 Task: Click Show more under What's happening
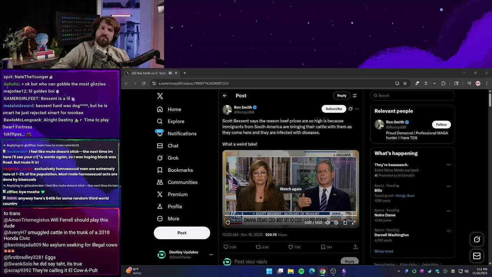(384, 251)
